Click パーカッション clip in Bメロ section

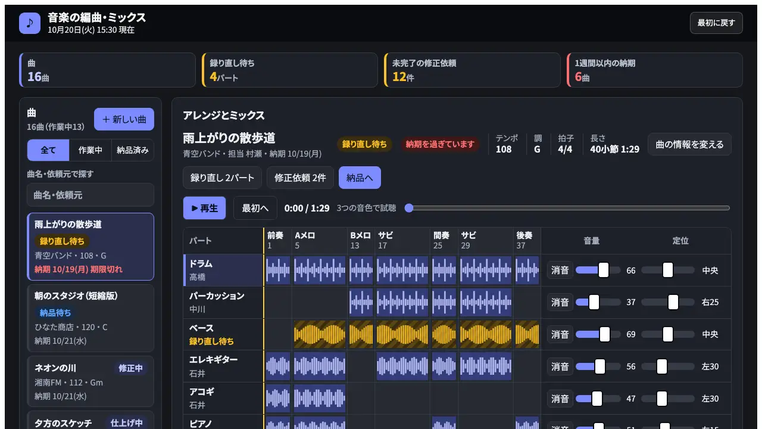click(361, 302)
